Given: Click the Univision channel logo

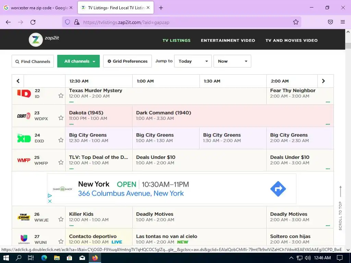Looking at the screenshot, I should click(24, 239).
